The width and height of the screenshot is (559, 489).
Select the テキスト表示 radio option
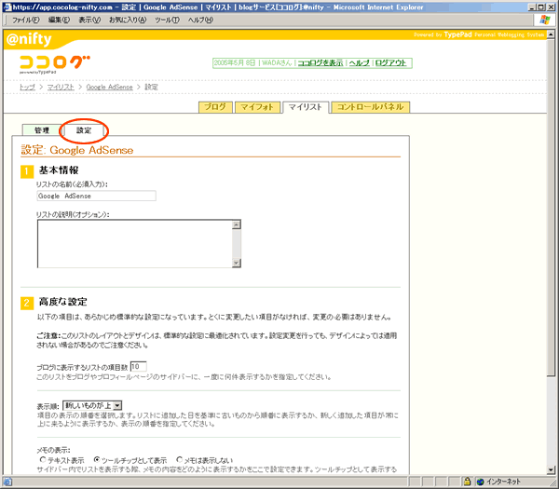(42, 459)
